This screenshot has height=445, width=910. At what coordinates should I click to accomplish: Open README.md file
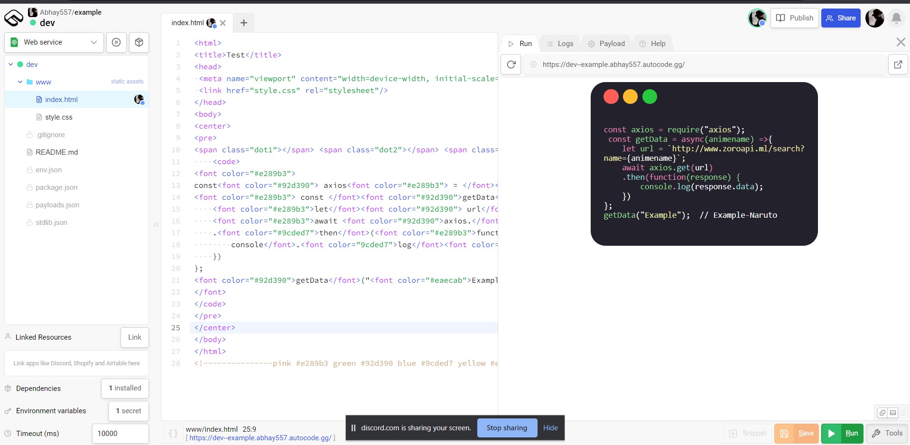[x=56, y=152]
